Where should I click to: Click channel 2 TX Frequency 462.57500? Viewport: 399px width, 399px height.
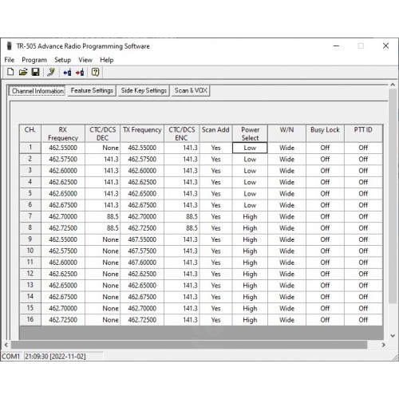(x=142, y=159)
